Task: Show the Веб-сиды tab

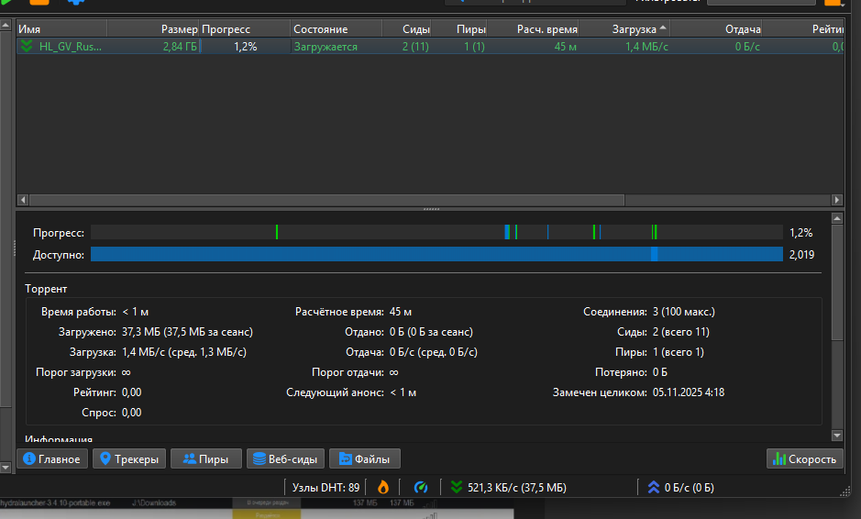Action: [284, 458]
